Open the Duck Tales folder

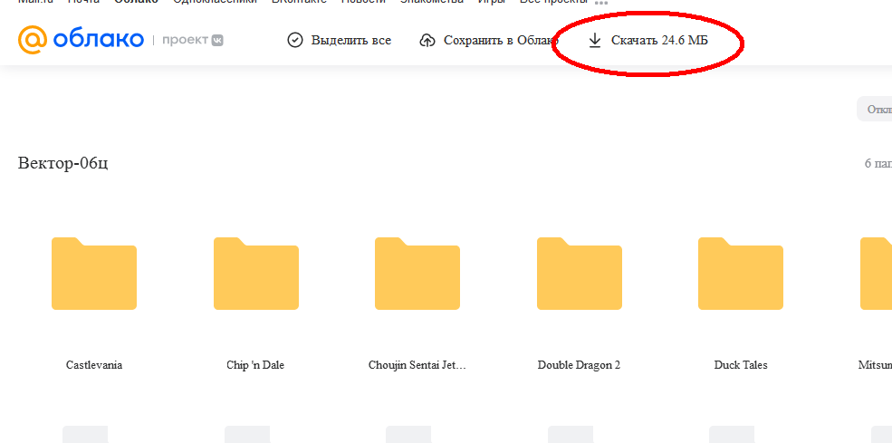[x=741, y=274]
